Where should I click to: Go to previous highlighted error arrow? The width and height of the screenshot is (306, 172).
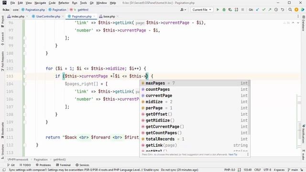tap(293, 23)
